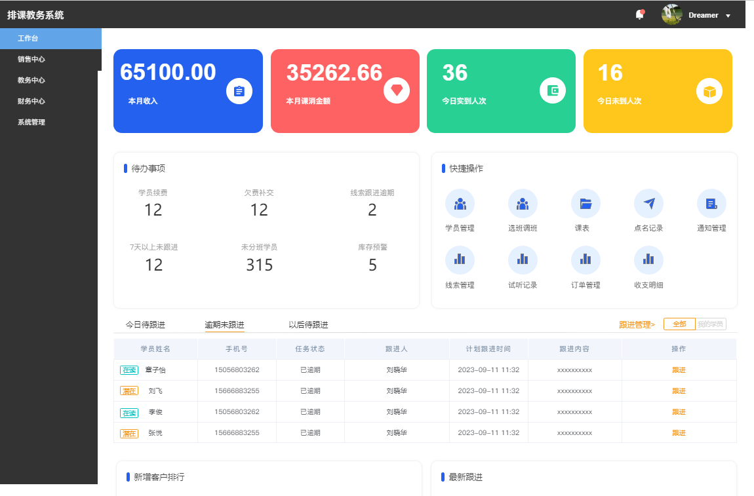Image resolution: width=754 pixels, height=496 pixels.
Task: Click the 学员续费 count 12
Action: click(153, 210)
